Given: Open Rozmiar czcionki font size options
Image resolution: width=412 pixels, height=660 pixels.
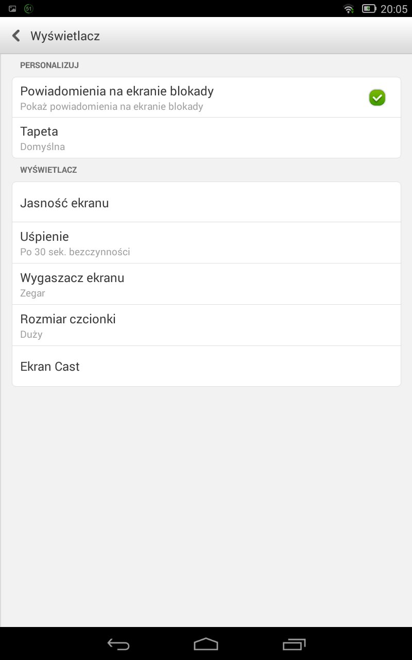Looking at the screenshot, I should tap(206, 325).
